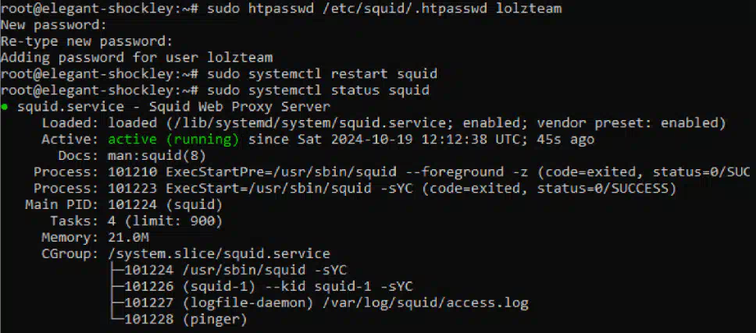
Task: Click the 'New password:' prompt line
Action: point(54,25)
